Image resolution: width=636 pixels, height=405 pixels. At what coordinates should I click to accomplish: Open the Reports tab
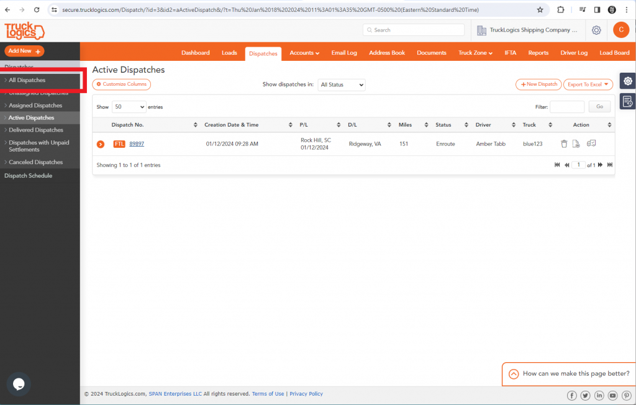(x=538, y=53)
